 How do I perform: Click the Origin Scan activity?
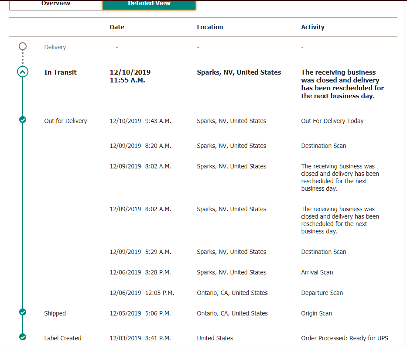pyautogui.click(x=316, y=313)
